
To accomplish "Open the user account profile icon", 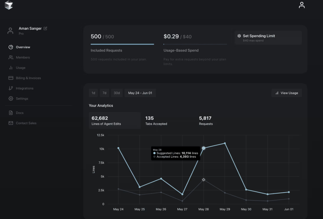I will point(301,5).
